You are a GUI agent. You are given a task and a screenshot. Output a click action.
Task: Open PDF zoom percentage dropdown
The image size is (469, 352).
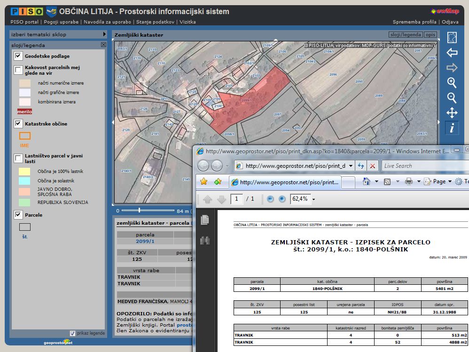coord(313,199)
